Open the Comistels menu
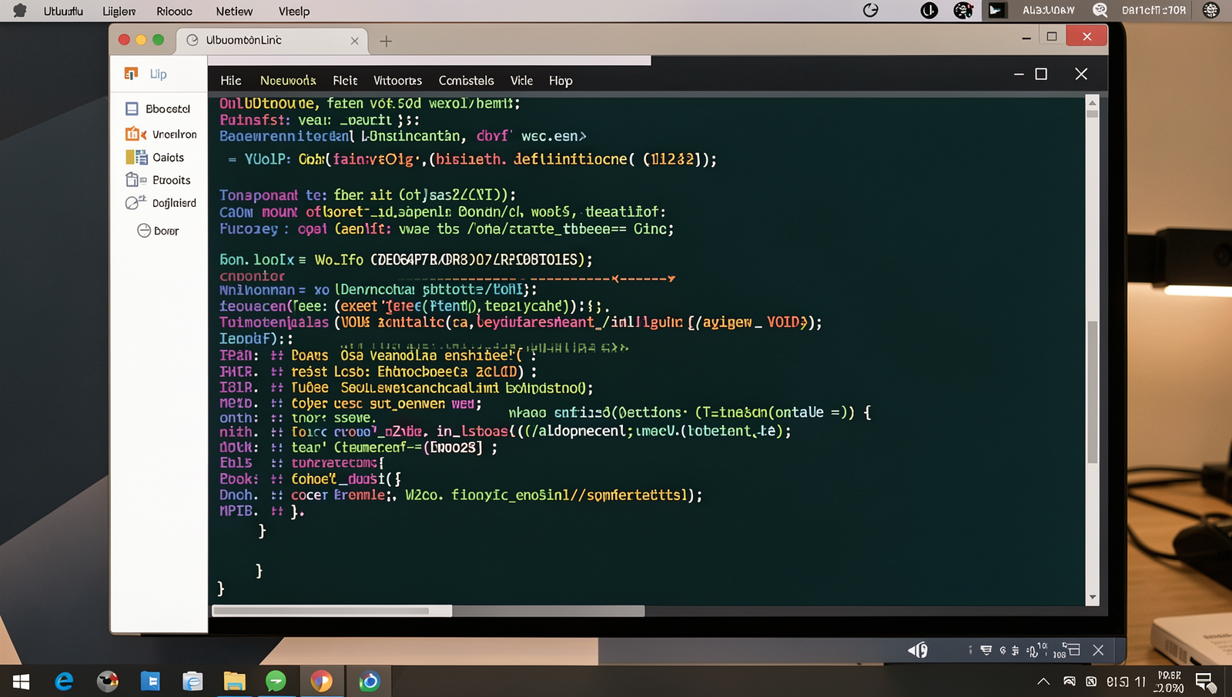Image resolution: width=1232 pixels, height=697 pixels. (467, 81)
